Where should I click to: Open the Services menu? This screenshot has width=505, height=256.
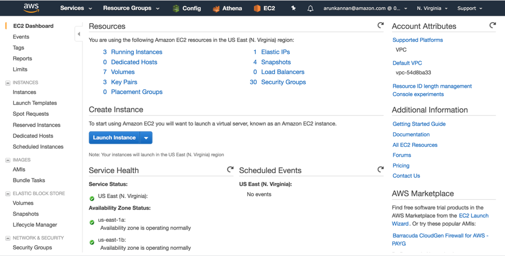pyautogui.click(x=76, y=8)
